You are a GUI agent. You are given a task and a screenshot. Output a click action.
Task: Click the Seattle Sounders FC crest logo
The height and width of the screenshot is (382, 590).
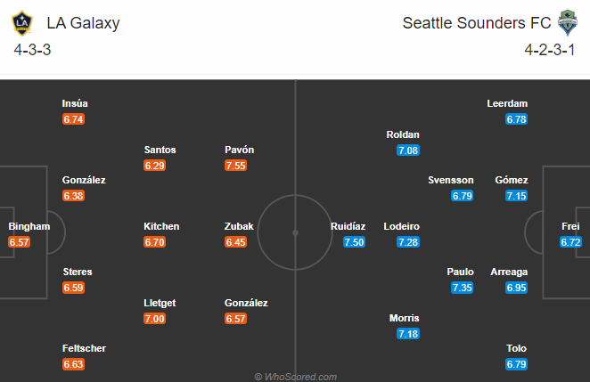point(566,23)
